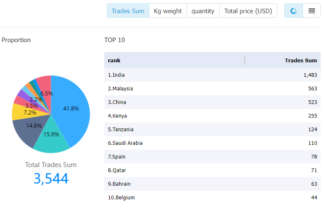Select the 9.Bahrain row label
The image size is (324, 208).
(119, 184)
